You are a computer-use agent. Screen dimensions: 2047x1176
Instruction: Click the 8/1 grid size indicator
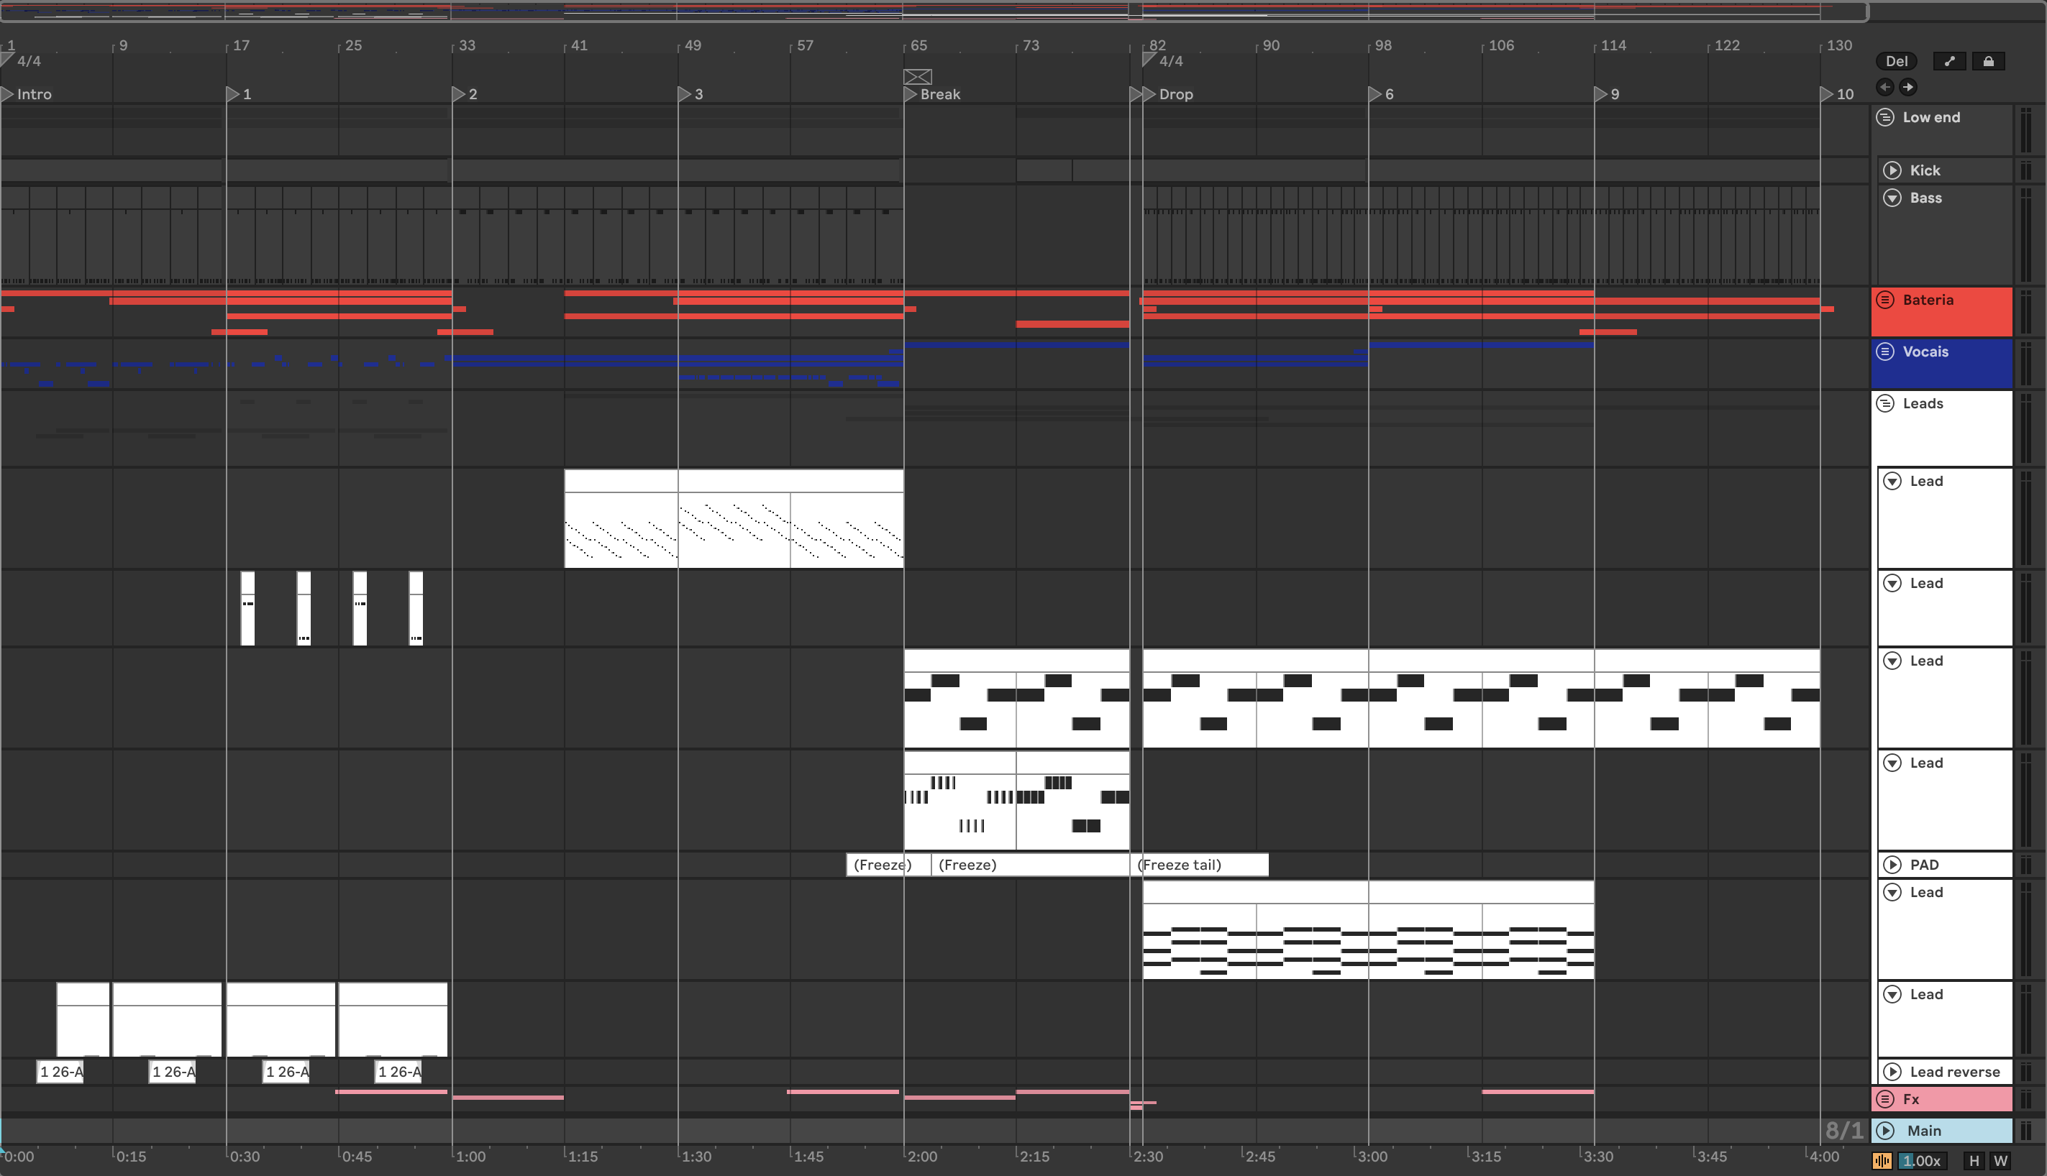[1843, 1130]
